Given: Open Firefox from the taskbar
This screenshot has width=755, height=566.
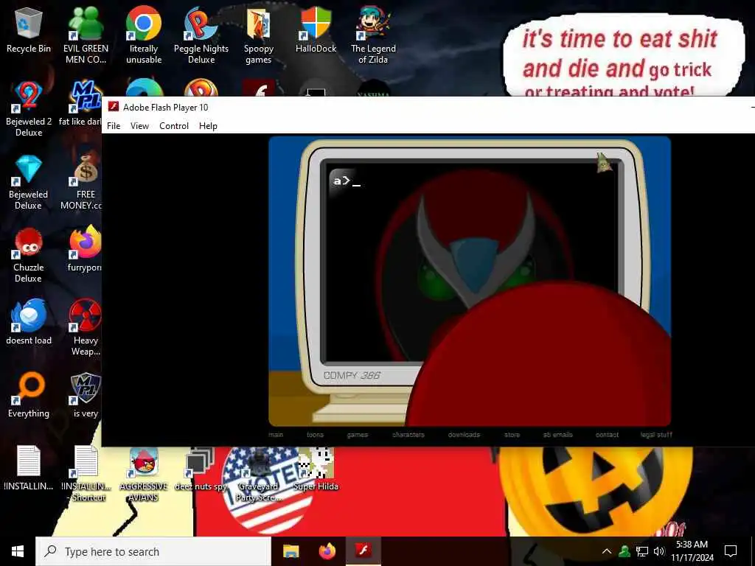Looking at the screenshot, I should click(x=327, y=551).
